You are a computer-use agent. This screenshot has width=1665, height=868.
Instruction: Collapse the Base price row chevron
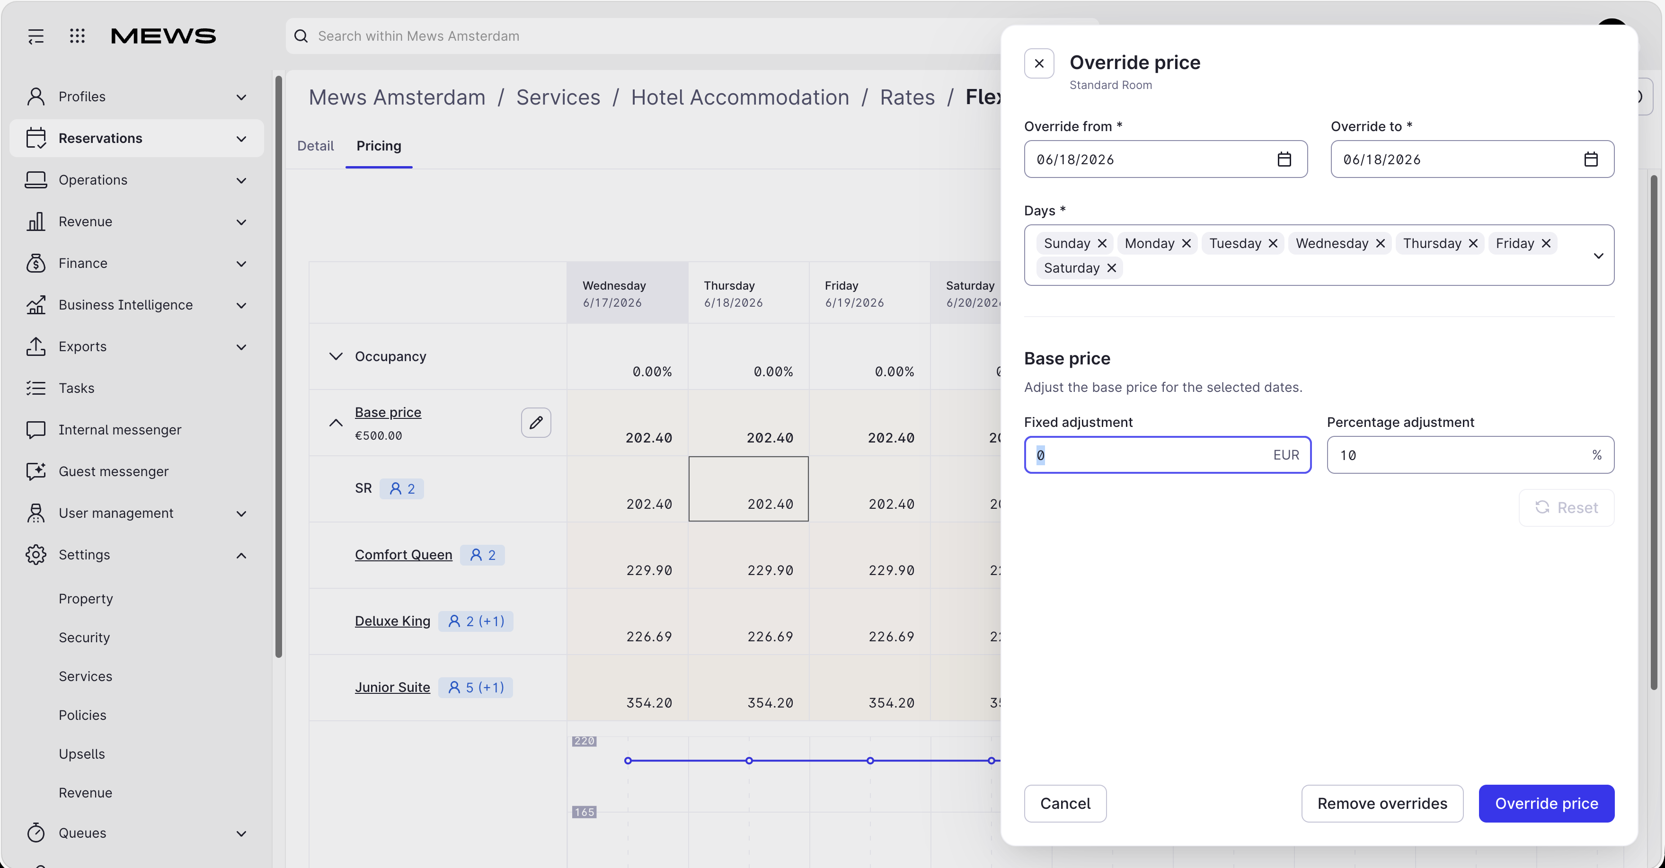(x=336, y=423)
